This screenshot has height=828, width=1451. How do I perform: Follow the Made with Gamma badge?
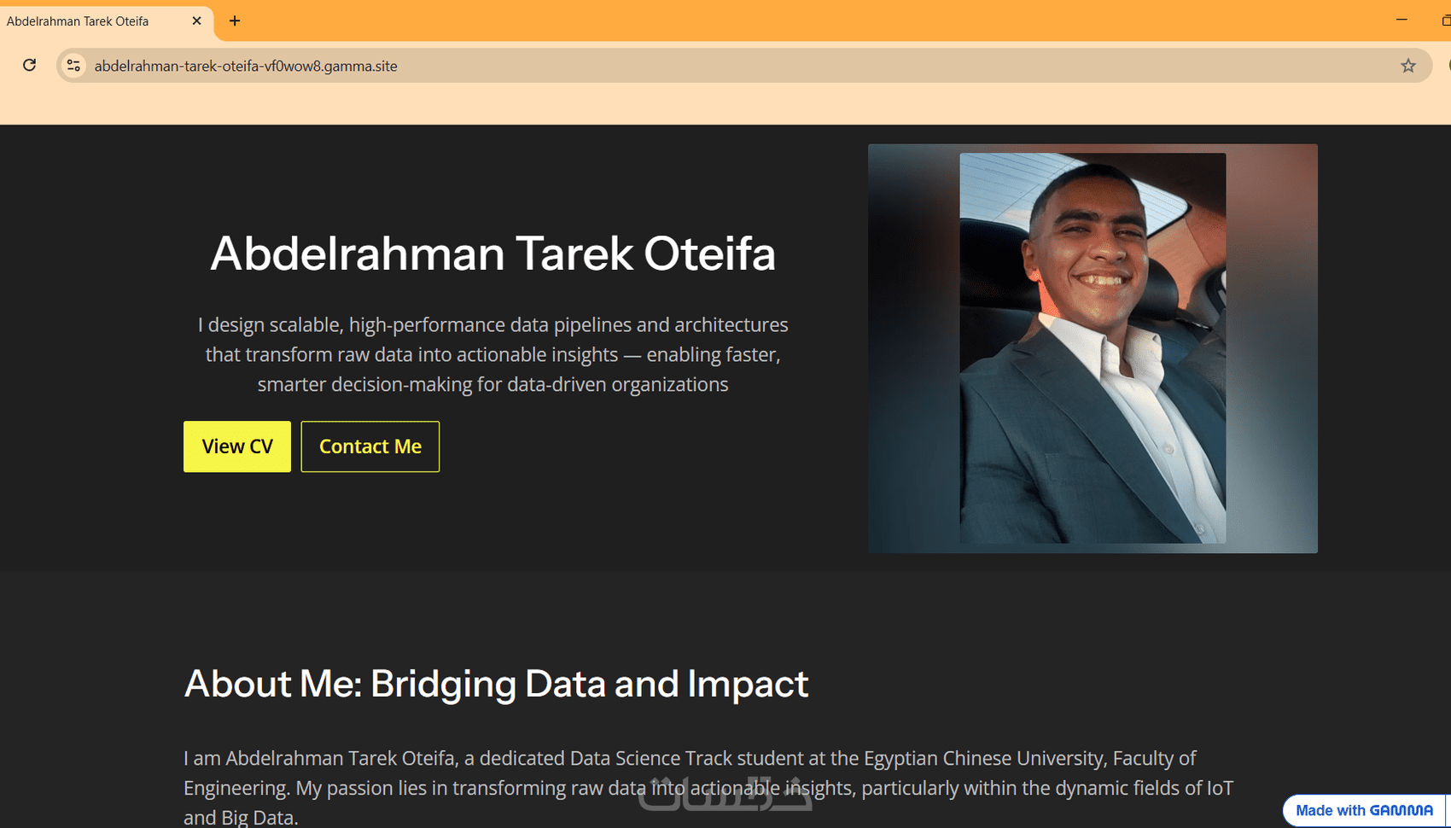point(1363,810)
